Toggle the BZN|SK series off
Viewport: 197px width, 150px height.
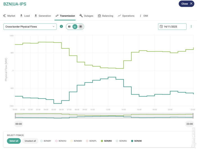(136, 141)
